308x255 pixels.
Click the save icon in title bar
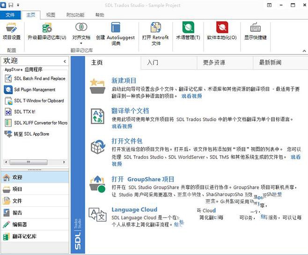click(11, 5)
